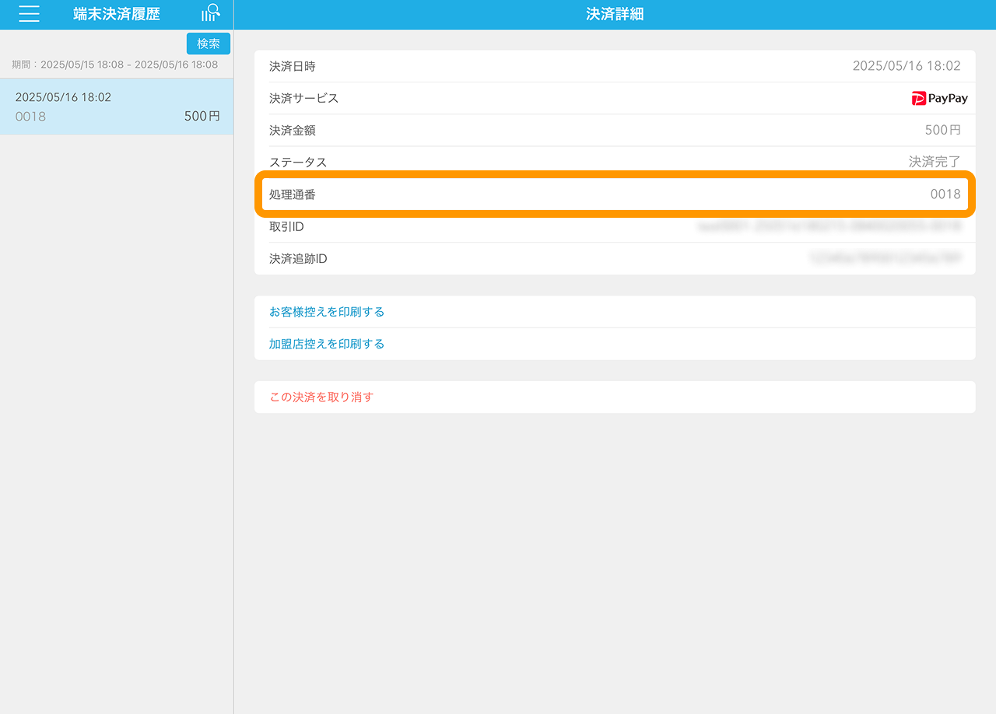Click the 処理通番 value 0018 in details
The width and height of the screenshot is (996, 714).
[x=945, y=194]
